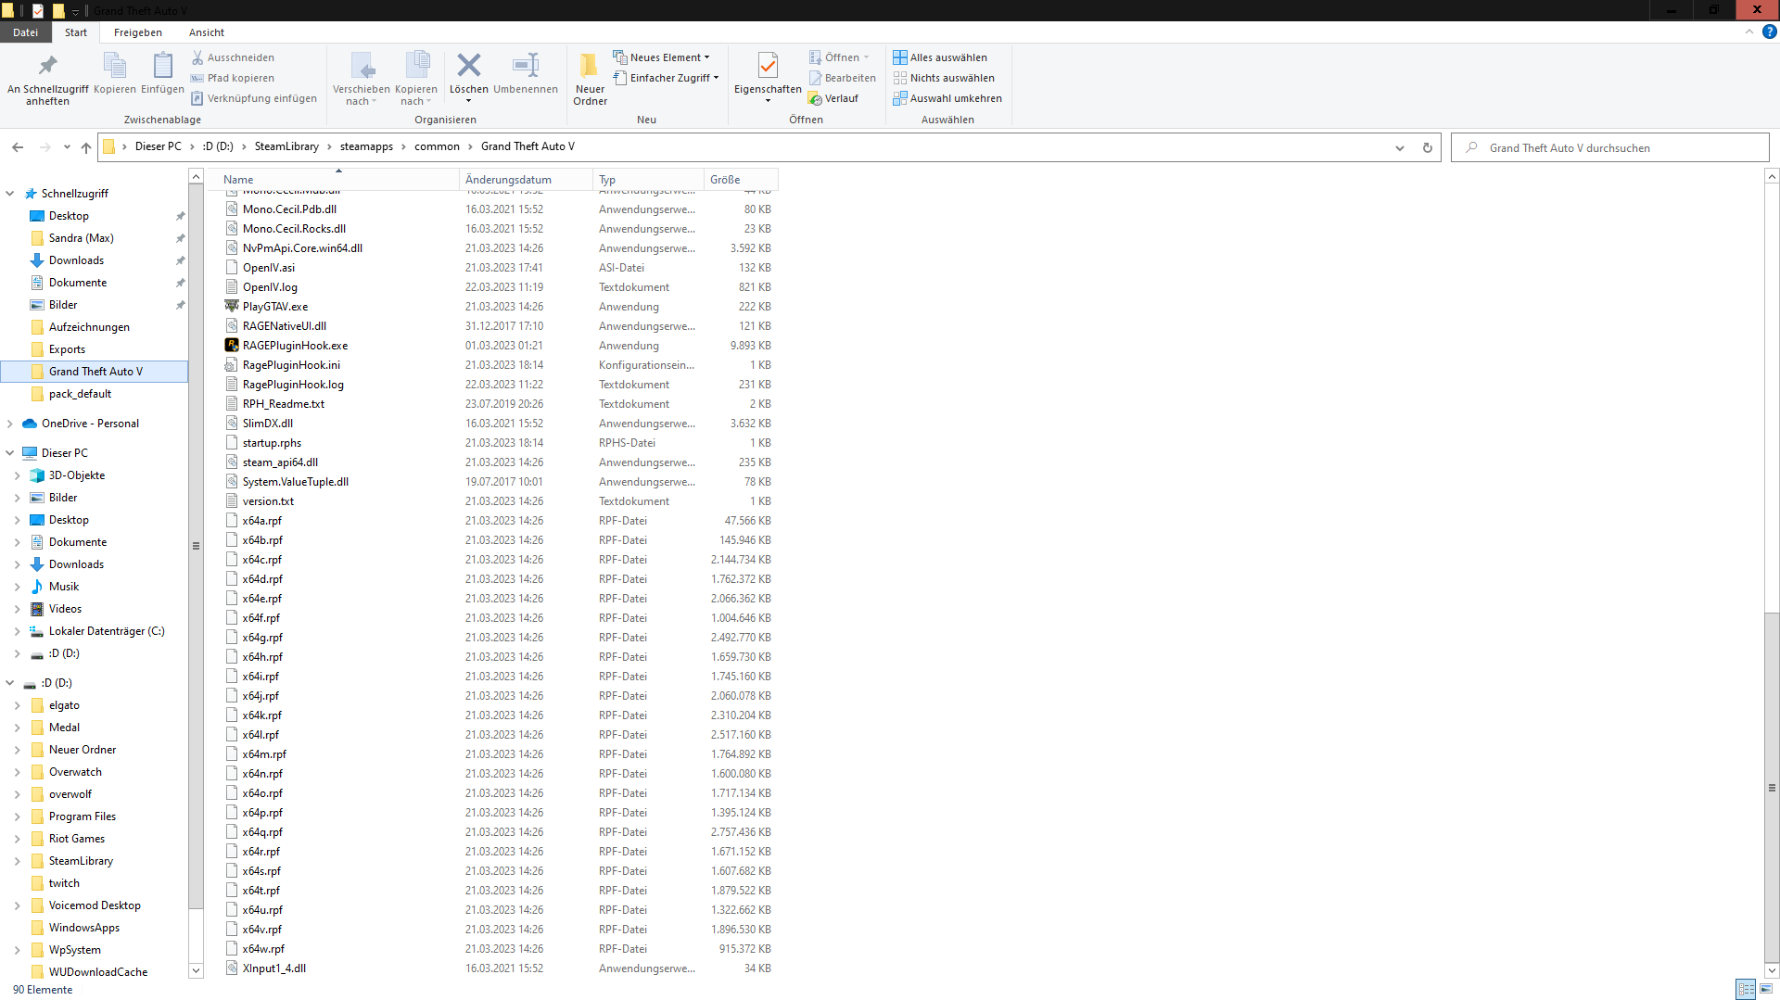Expand the SteamLibrary folder in tree
The image size is (1780, 1000).
[x=17, y=861]
